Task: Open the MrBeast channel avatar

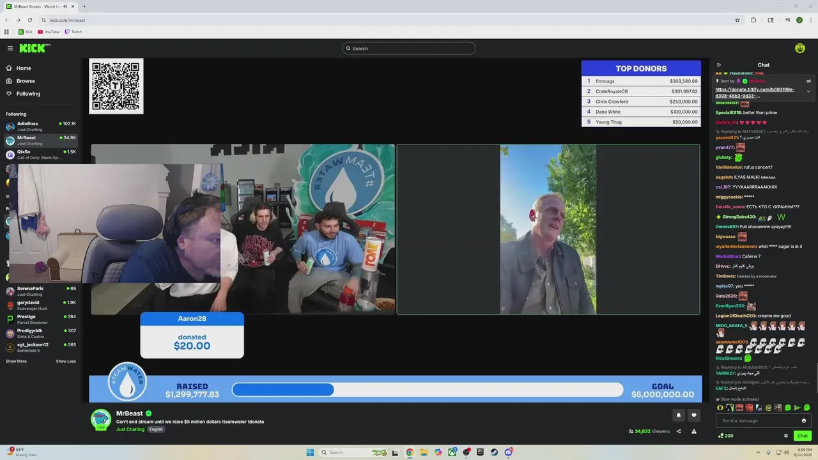Action: pos(100,419)
